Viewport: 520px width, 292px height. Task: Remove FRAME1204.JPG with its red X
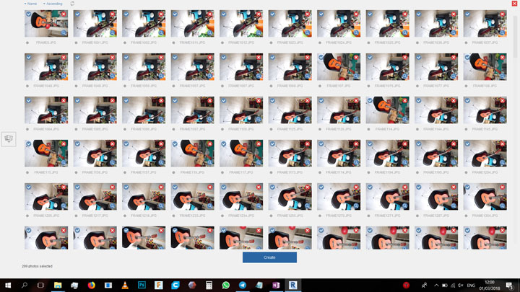tap(503, 144)
